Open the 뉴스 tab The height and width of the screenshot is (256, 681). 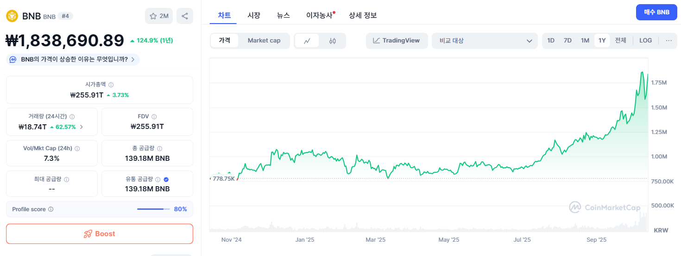pyautogui.click(x=284, y=15)
